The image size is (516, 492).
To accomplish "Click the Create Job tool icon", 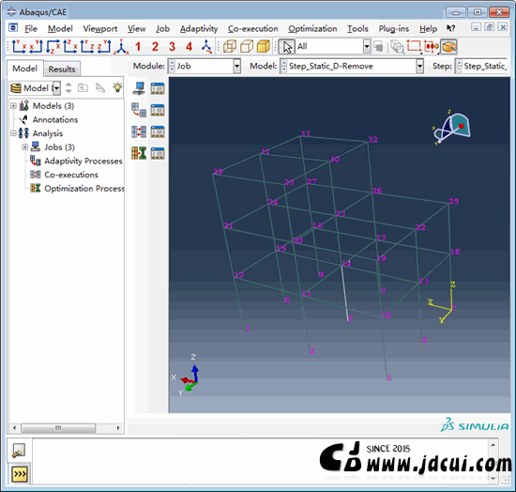I will [139, 88].
